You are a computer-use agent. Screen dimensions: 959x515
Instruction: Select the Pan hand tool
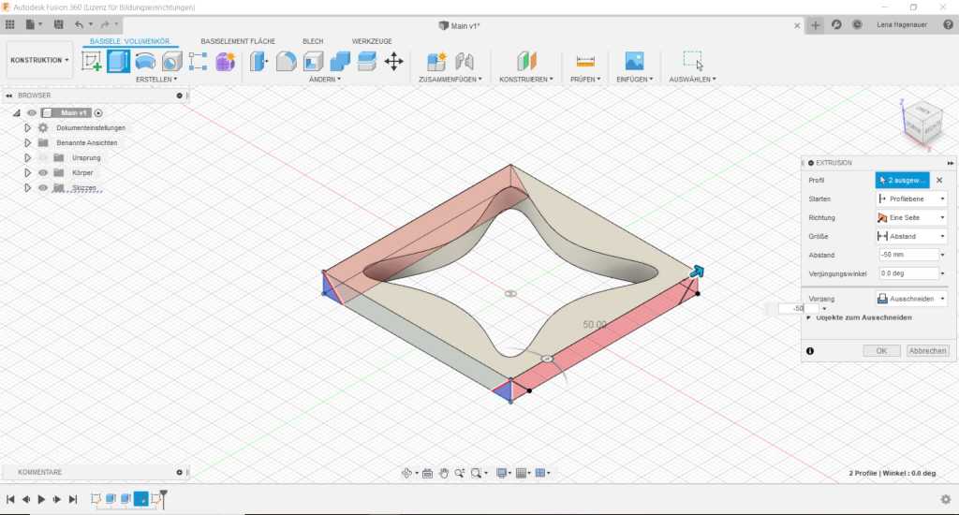[x=444, y=473]
